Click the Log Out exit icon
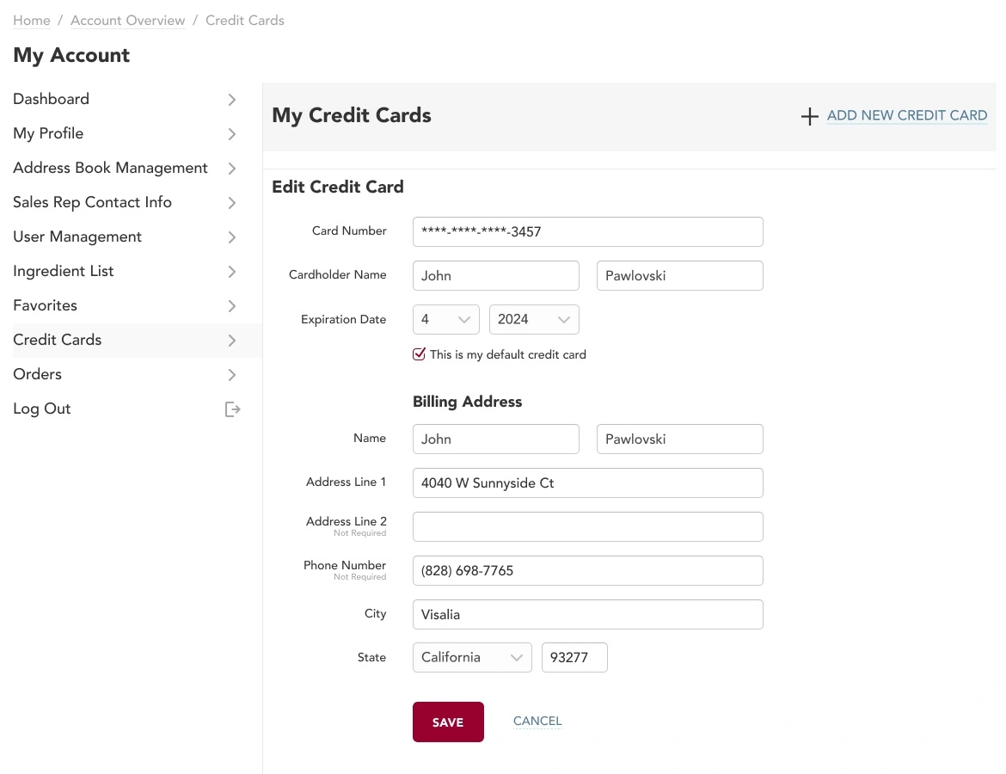This screenshot has height=774, width=1006. 232,409
